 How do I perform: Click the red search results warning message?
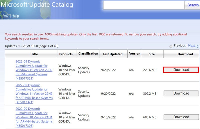pos(96,36)
